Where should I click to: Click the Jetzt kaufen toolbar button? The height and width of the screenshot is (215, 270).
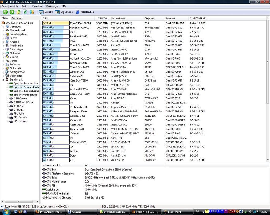[85, 12]
